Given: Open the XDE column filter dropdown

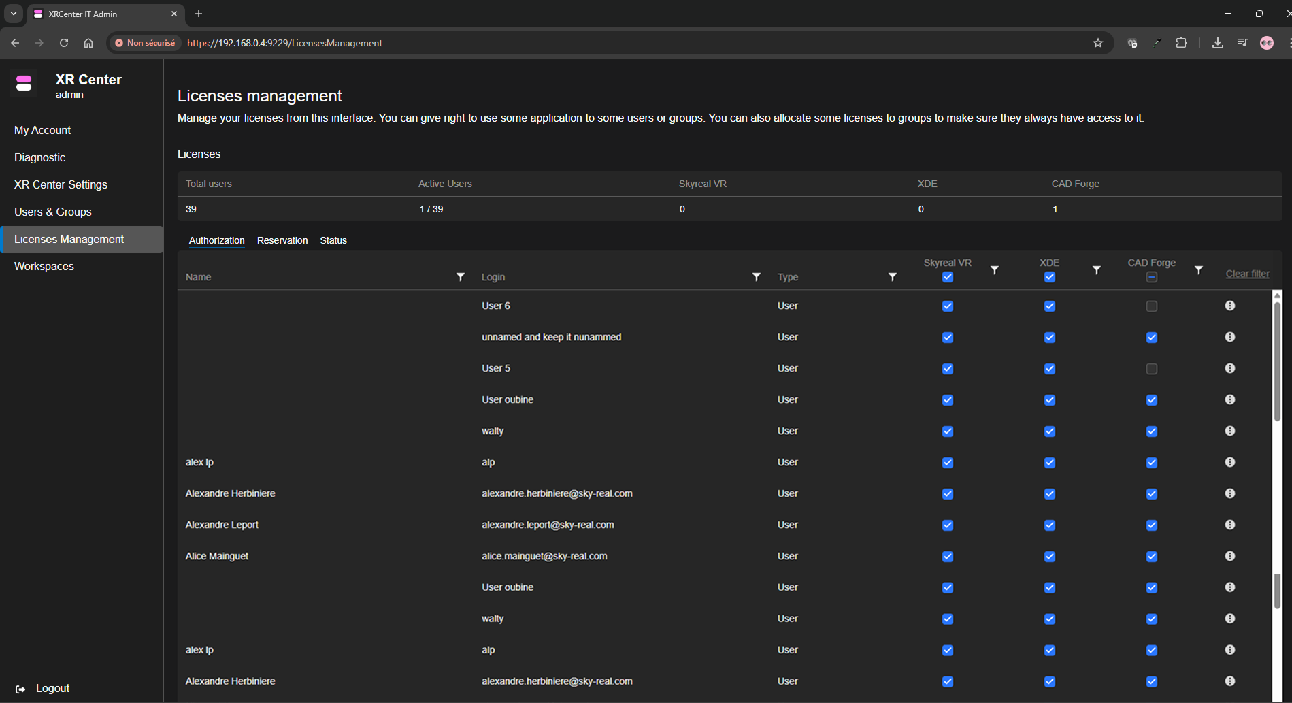Looking at the screenshot, I should click(1096, 271).
